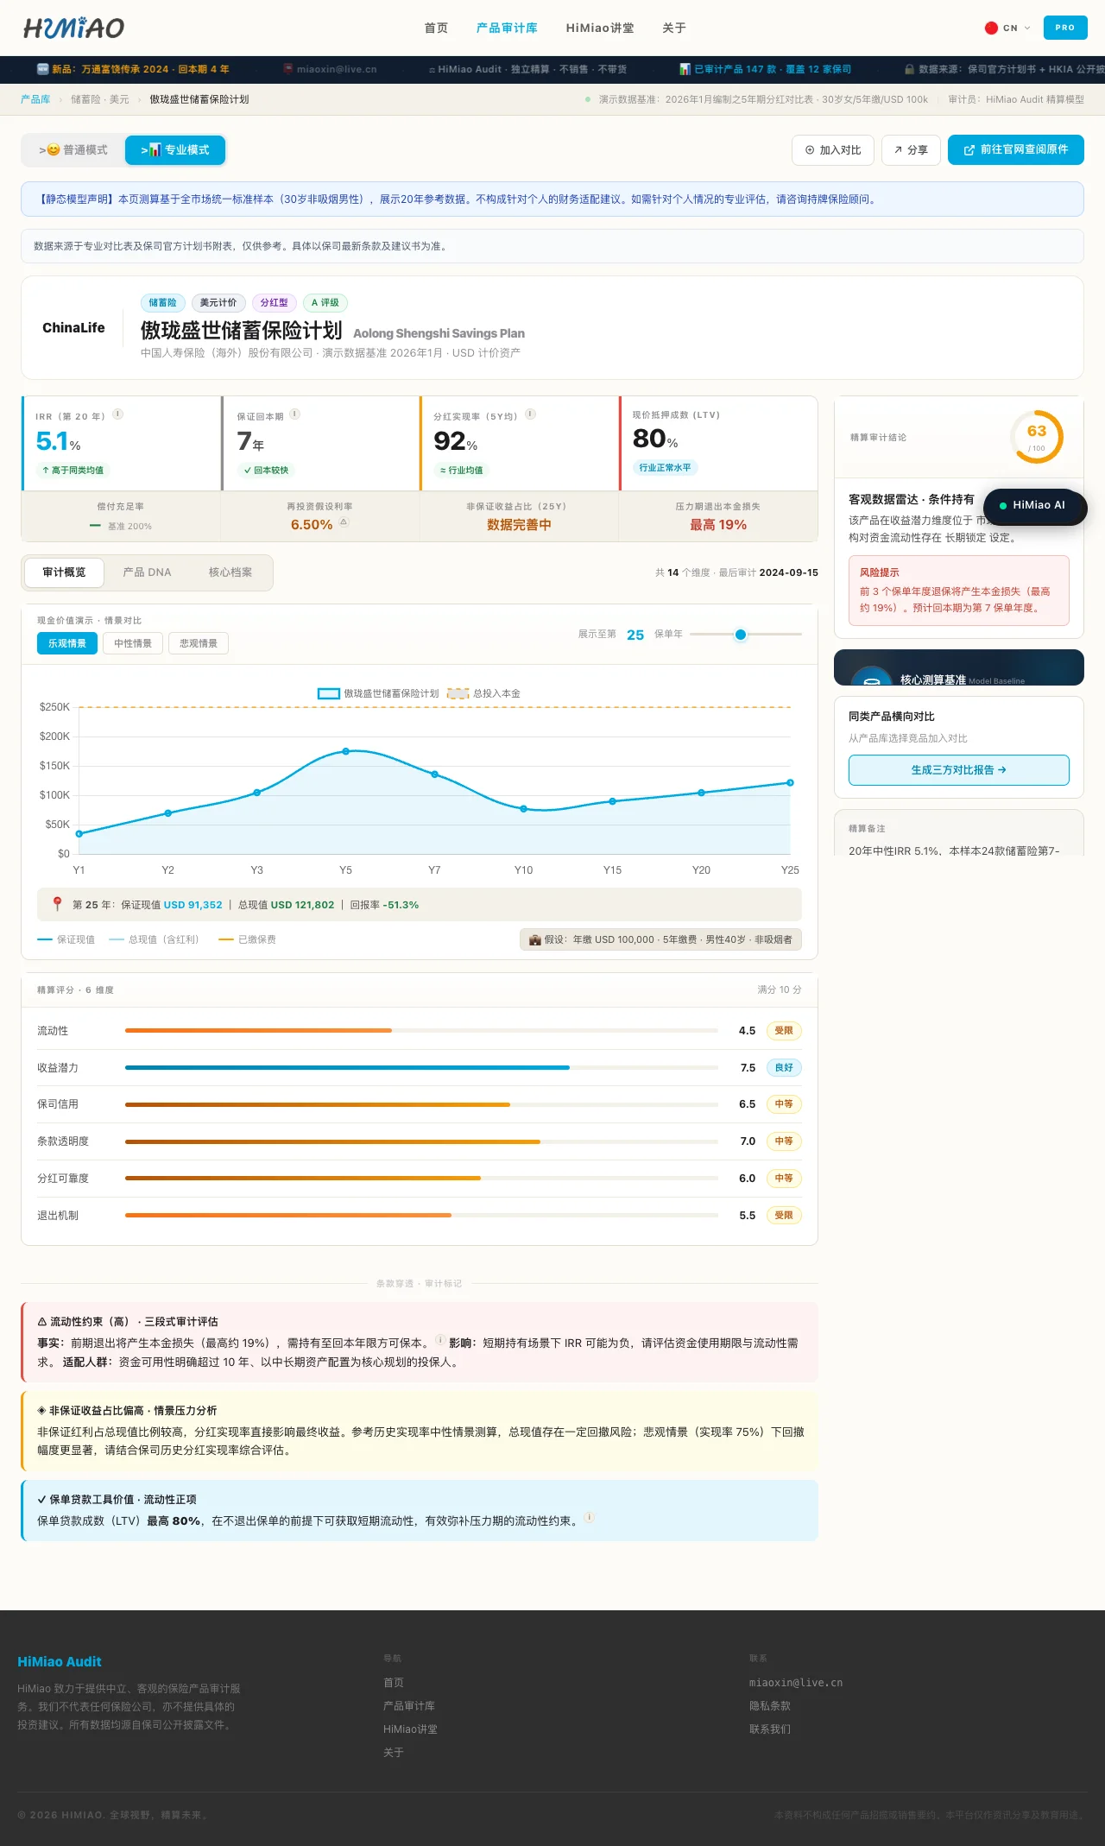The image size is (1105, 1846).
Task: Click the 最高 19% value
Action: pos(718,525)
